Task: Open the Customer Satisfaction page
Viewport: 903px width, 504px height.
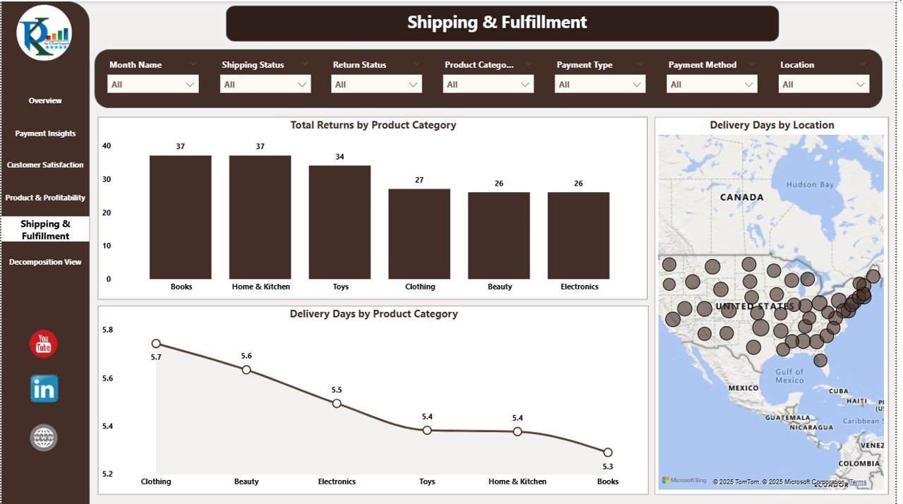Action: click(x=45, y=165)
